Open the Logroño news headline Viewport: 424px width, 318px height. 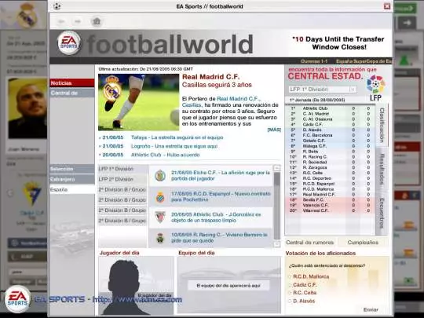click(174, 146)
